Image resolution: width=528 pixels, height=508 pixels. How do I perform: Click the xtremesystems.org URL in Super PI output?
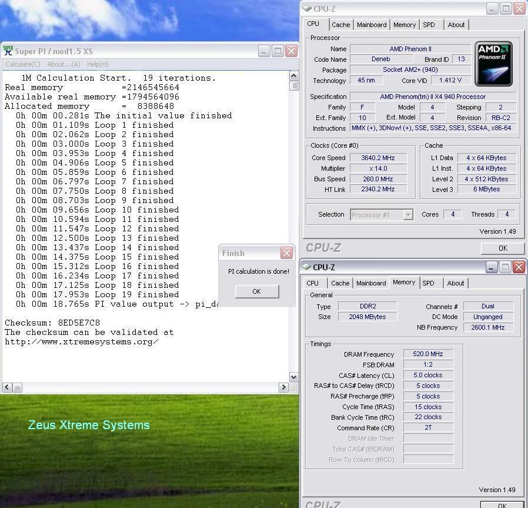(x=81, y=342)
